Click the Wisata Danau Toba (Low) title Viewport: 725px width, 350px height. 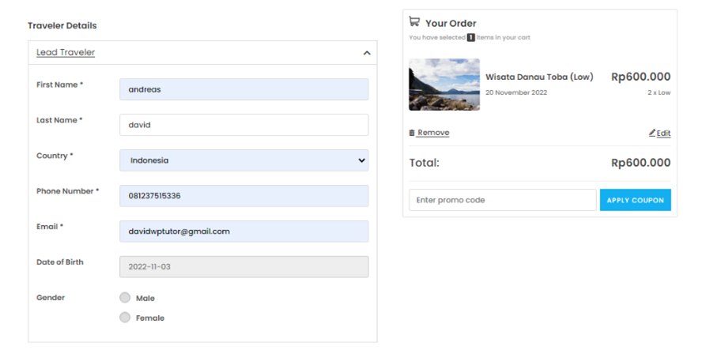pos(539,77)
